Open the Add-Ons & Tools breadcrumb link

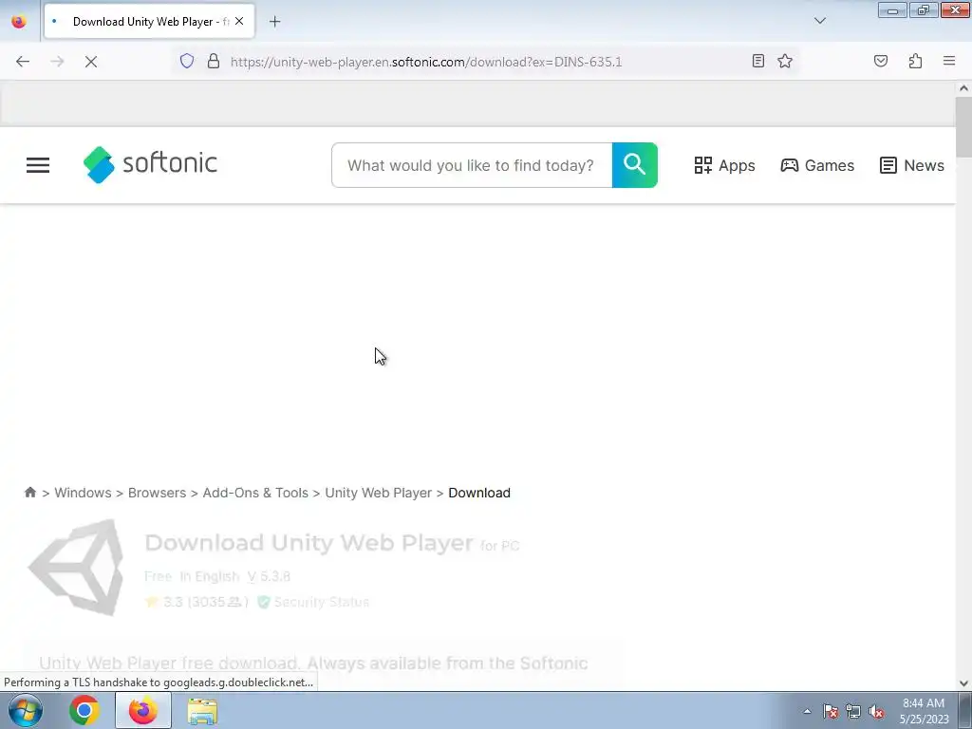coord(255,493)
